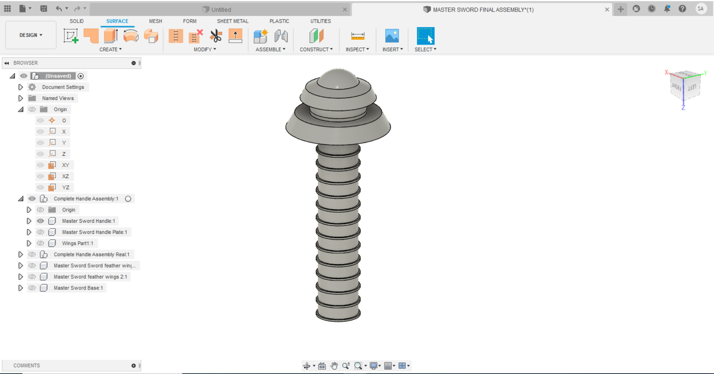The height and width of the screenshot is (374, 714).
Task: Switch to the SOLID tab
Action: pyautogui.click(x=77, y=21)
